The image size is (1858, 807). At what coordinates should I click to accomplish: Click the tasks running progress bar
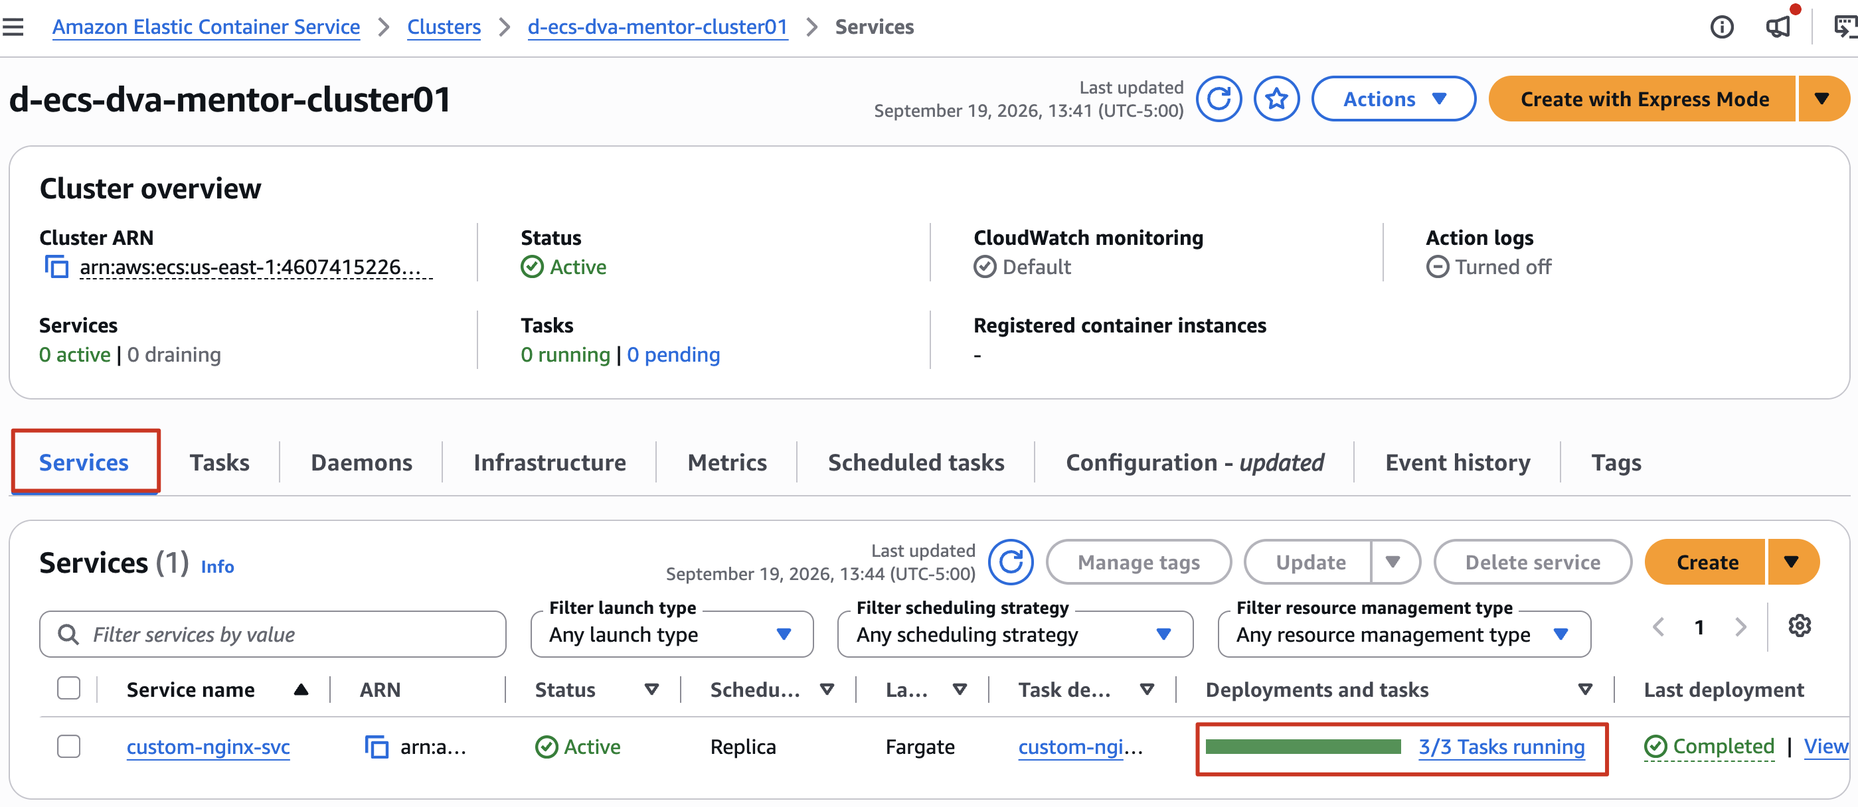click(x=1303, y=747)
